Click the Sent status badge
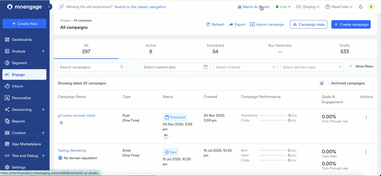The width and height of the screenshot is (381, 176). [x=171, y=152]
